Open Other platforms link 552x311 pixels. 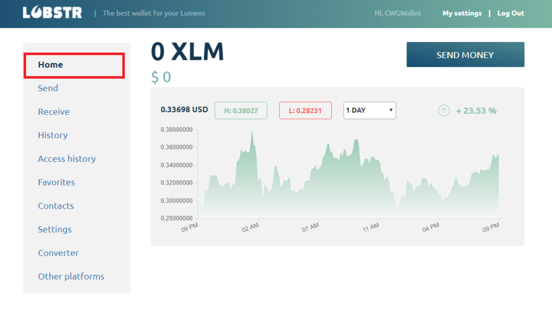(71, 276)
